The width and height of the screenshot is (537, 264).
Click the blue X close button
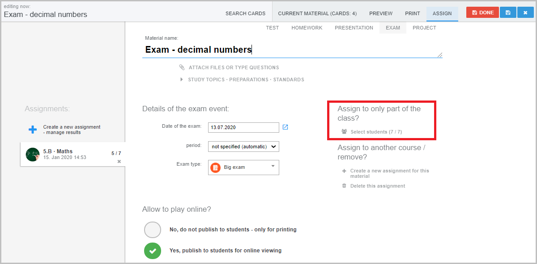point(525,13)
